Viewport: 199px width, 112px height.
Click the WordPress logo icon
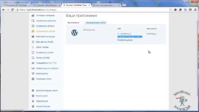pyautogui.click(x=74, y=33)
